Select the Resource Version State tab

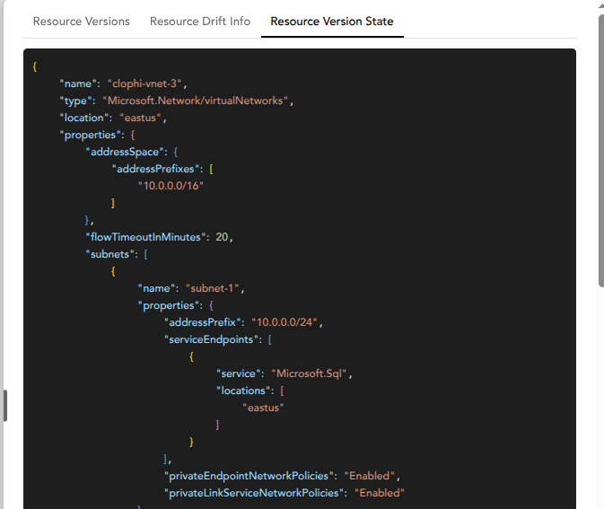pos(332,22)
